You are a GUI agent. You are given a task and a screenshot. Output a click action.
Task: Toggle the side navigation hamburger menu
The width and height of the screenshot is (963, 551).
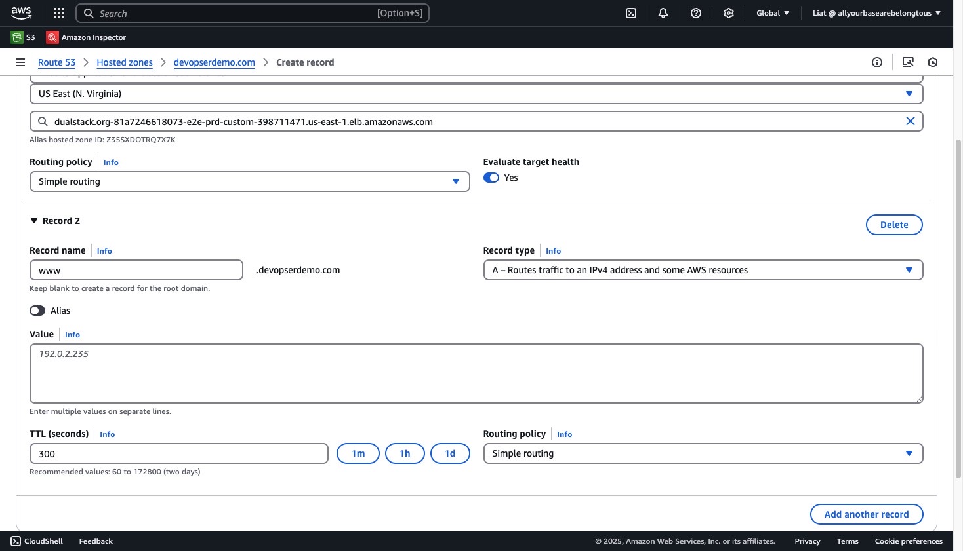pos(20,62)
